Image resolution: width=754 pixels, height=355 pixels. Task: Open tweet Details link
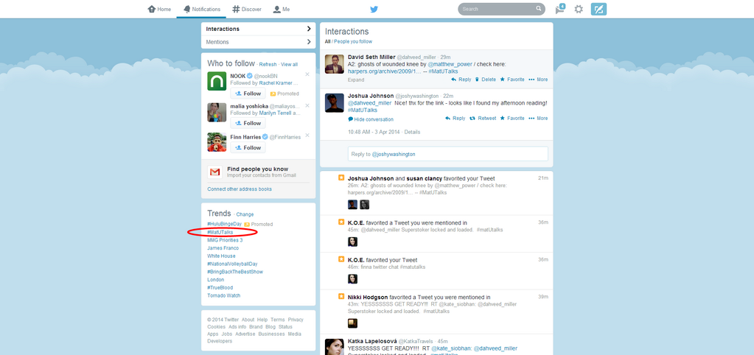pos(412,132)
